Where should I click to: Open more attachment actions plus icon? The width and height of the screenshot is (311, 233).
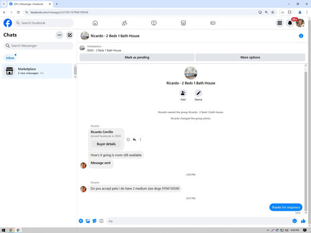coord(81,221)
